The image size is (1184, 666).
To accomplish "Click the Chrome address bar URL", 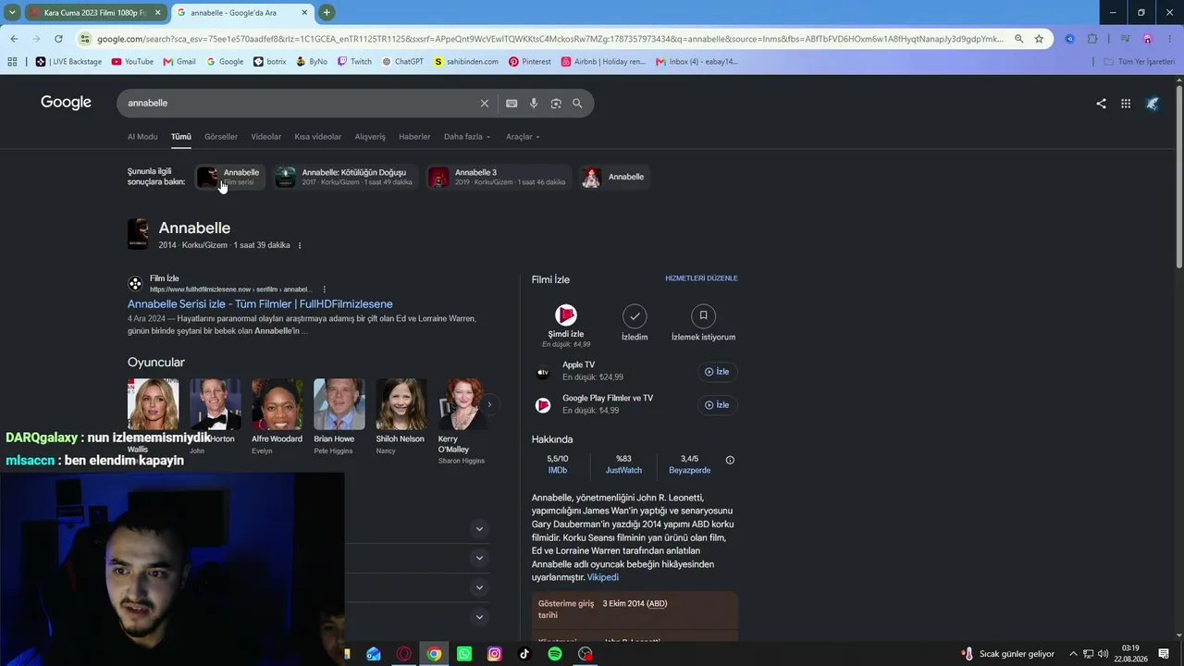I will pos(549,39).
